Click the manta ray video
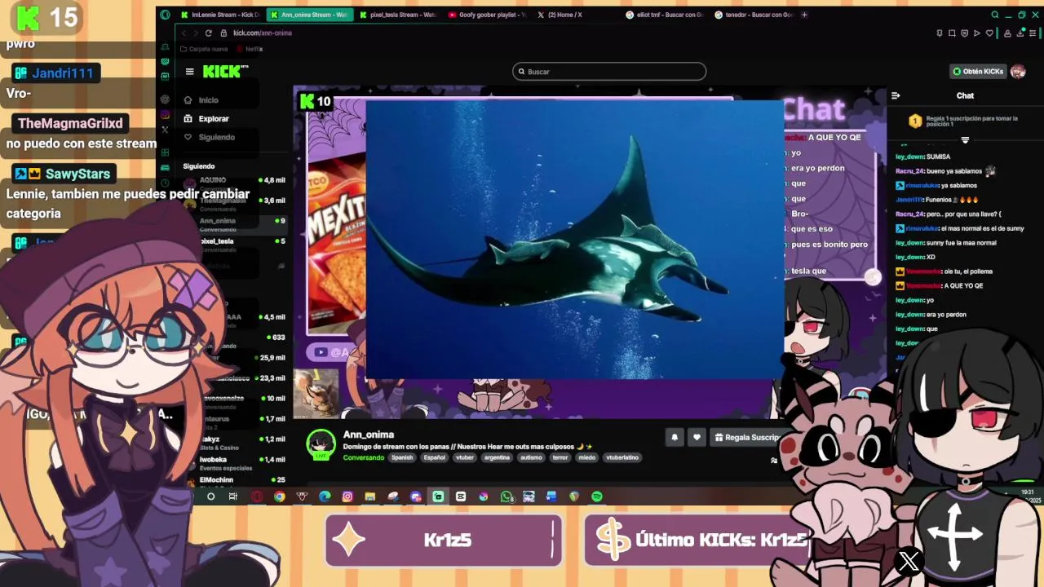This screenshot has width=1044, height=587. (x=574, y=241)
